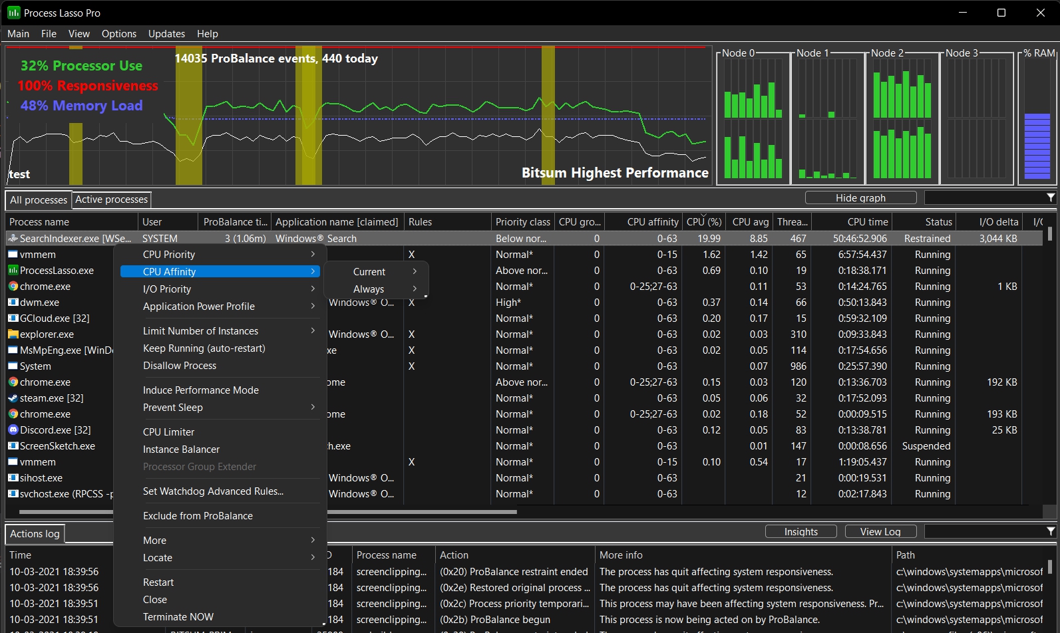
Task: Click the svchost.exe process icon
Action: click(13, 493)
